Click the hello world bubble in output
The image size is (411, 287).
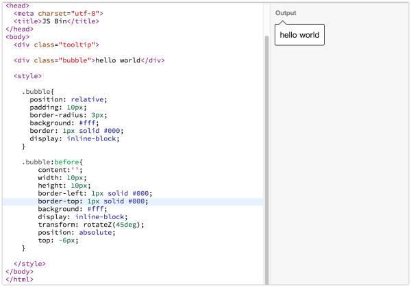[299, 35]
